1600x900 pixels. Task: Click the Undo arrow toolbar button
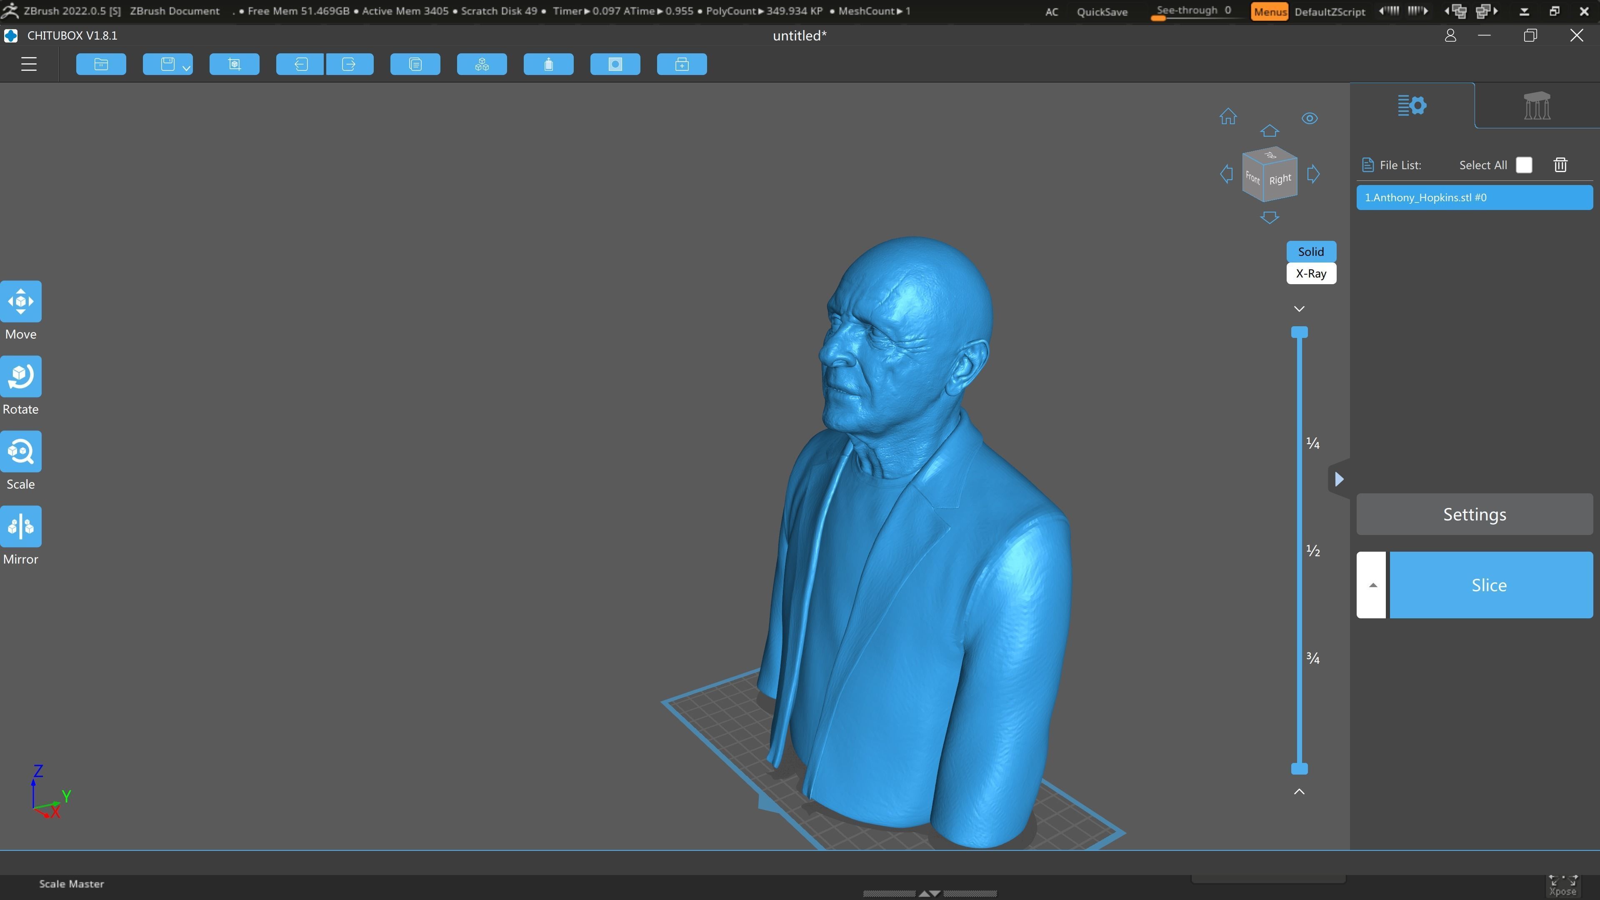pos(300,64)
